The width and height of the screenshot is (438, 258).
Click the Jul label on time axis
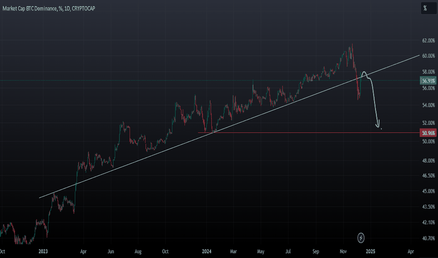point(288,251)
